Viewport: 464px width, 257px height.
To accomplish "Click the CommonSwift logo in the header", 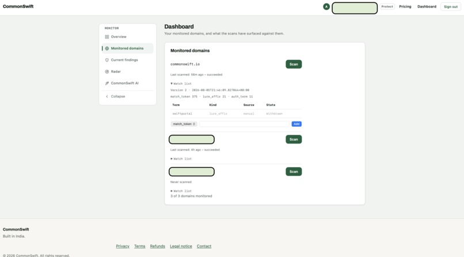I will click(x=18, y=6).
